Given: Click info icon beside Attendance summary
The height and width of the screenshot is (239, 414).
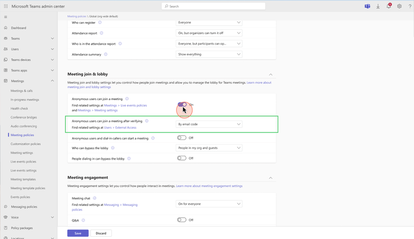Looking at the screenshot, I should 106,55.
